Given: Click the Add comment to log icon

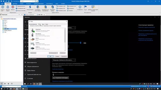Looking at the screenshot, I should [x=93, y=7].
